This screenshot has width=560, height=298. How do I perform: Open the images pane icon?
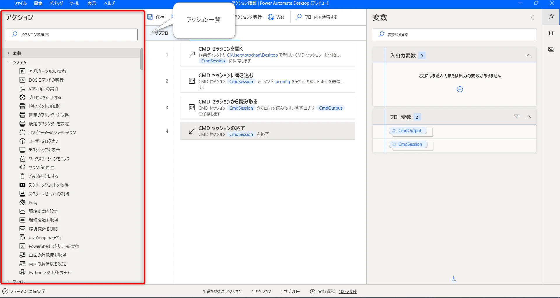pyautogui.click(x=551, y=49)
